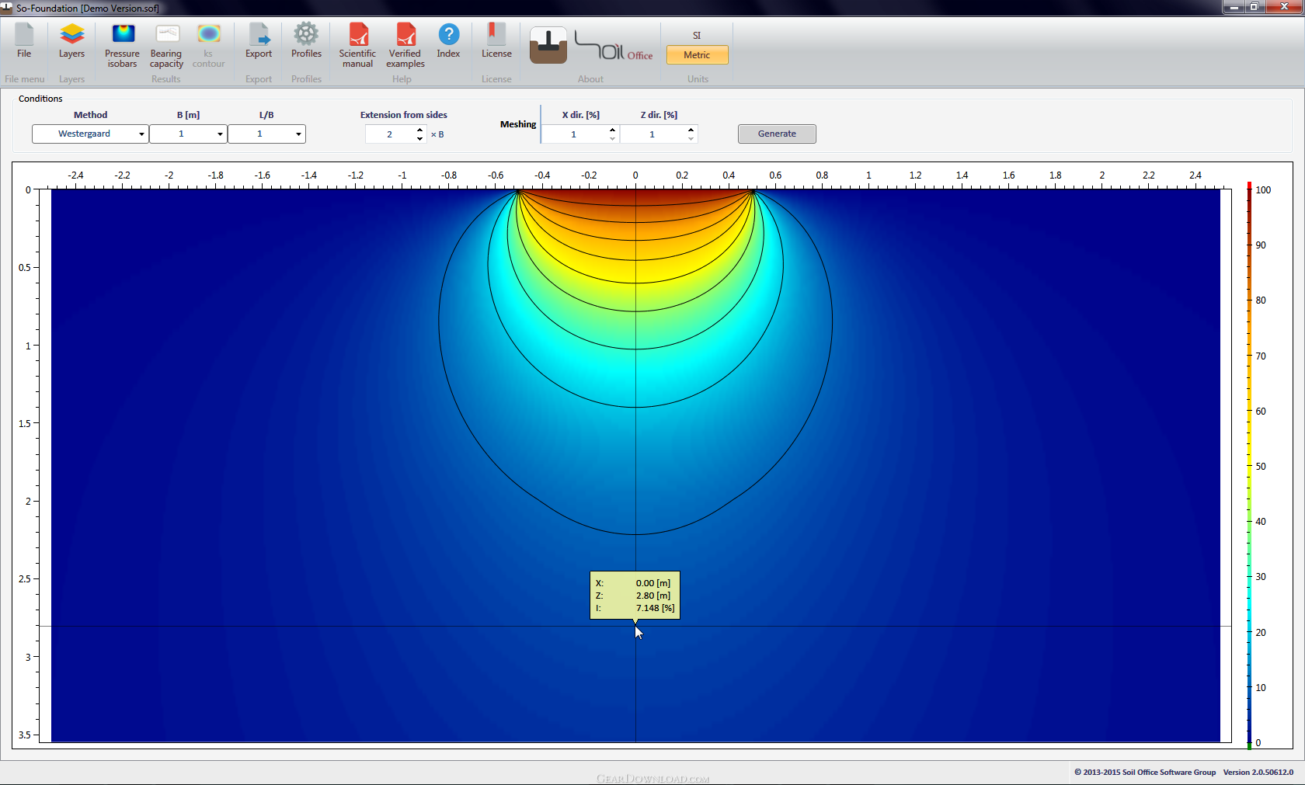1305x785 pixels.
Task: Open the help Index
Action: point(448,40)
